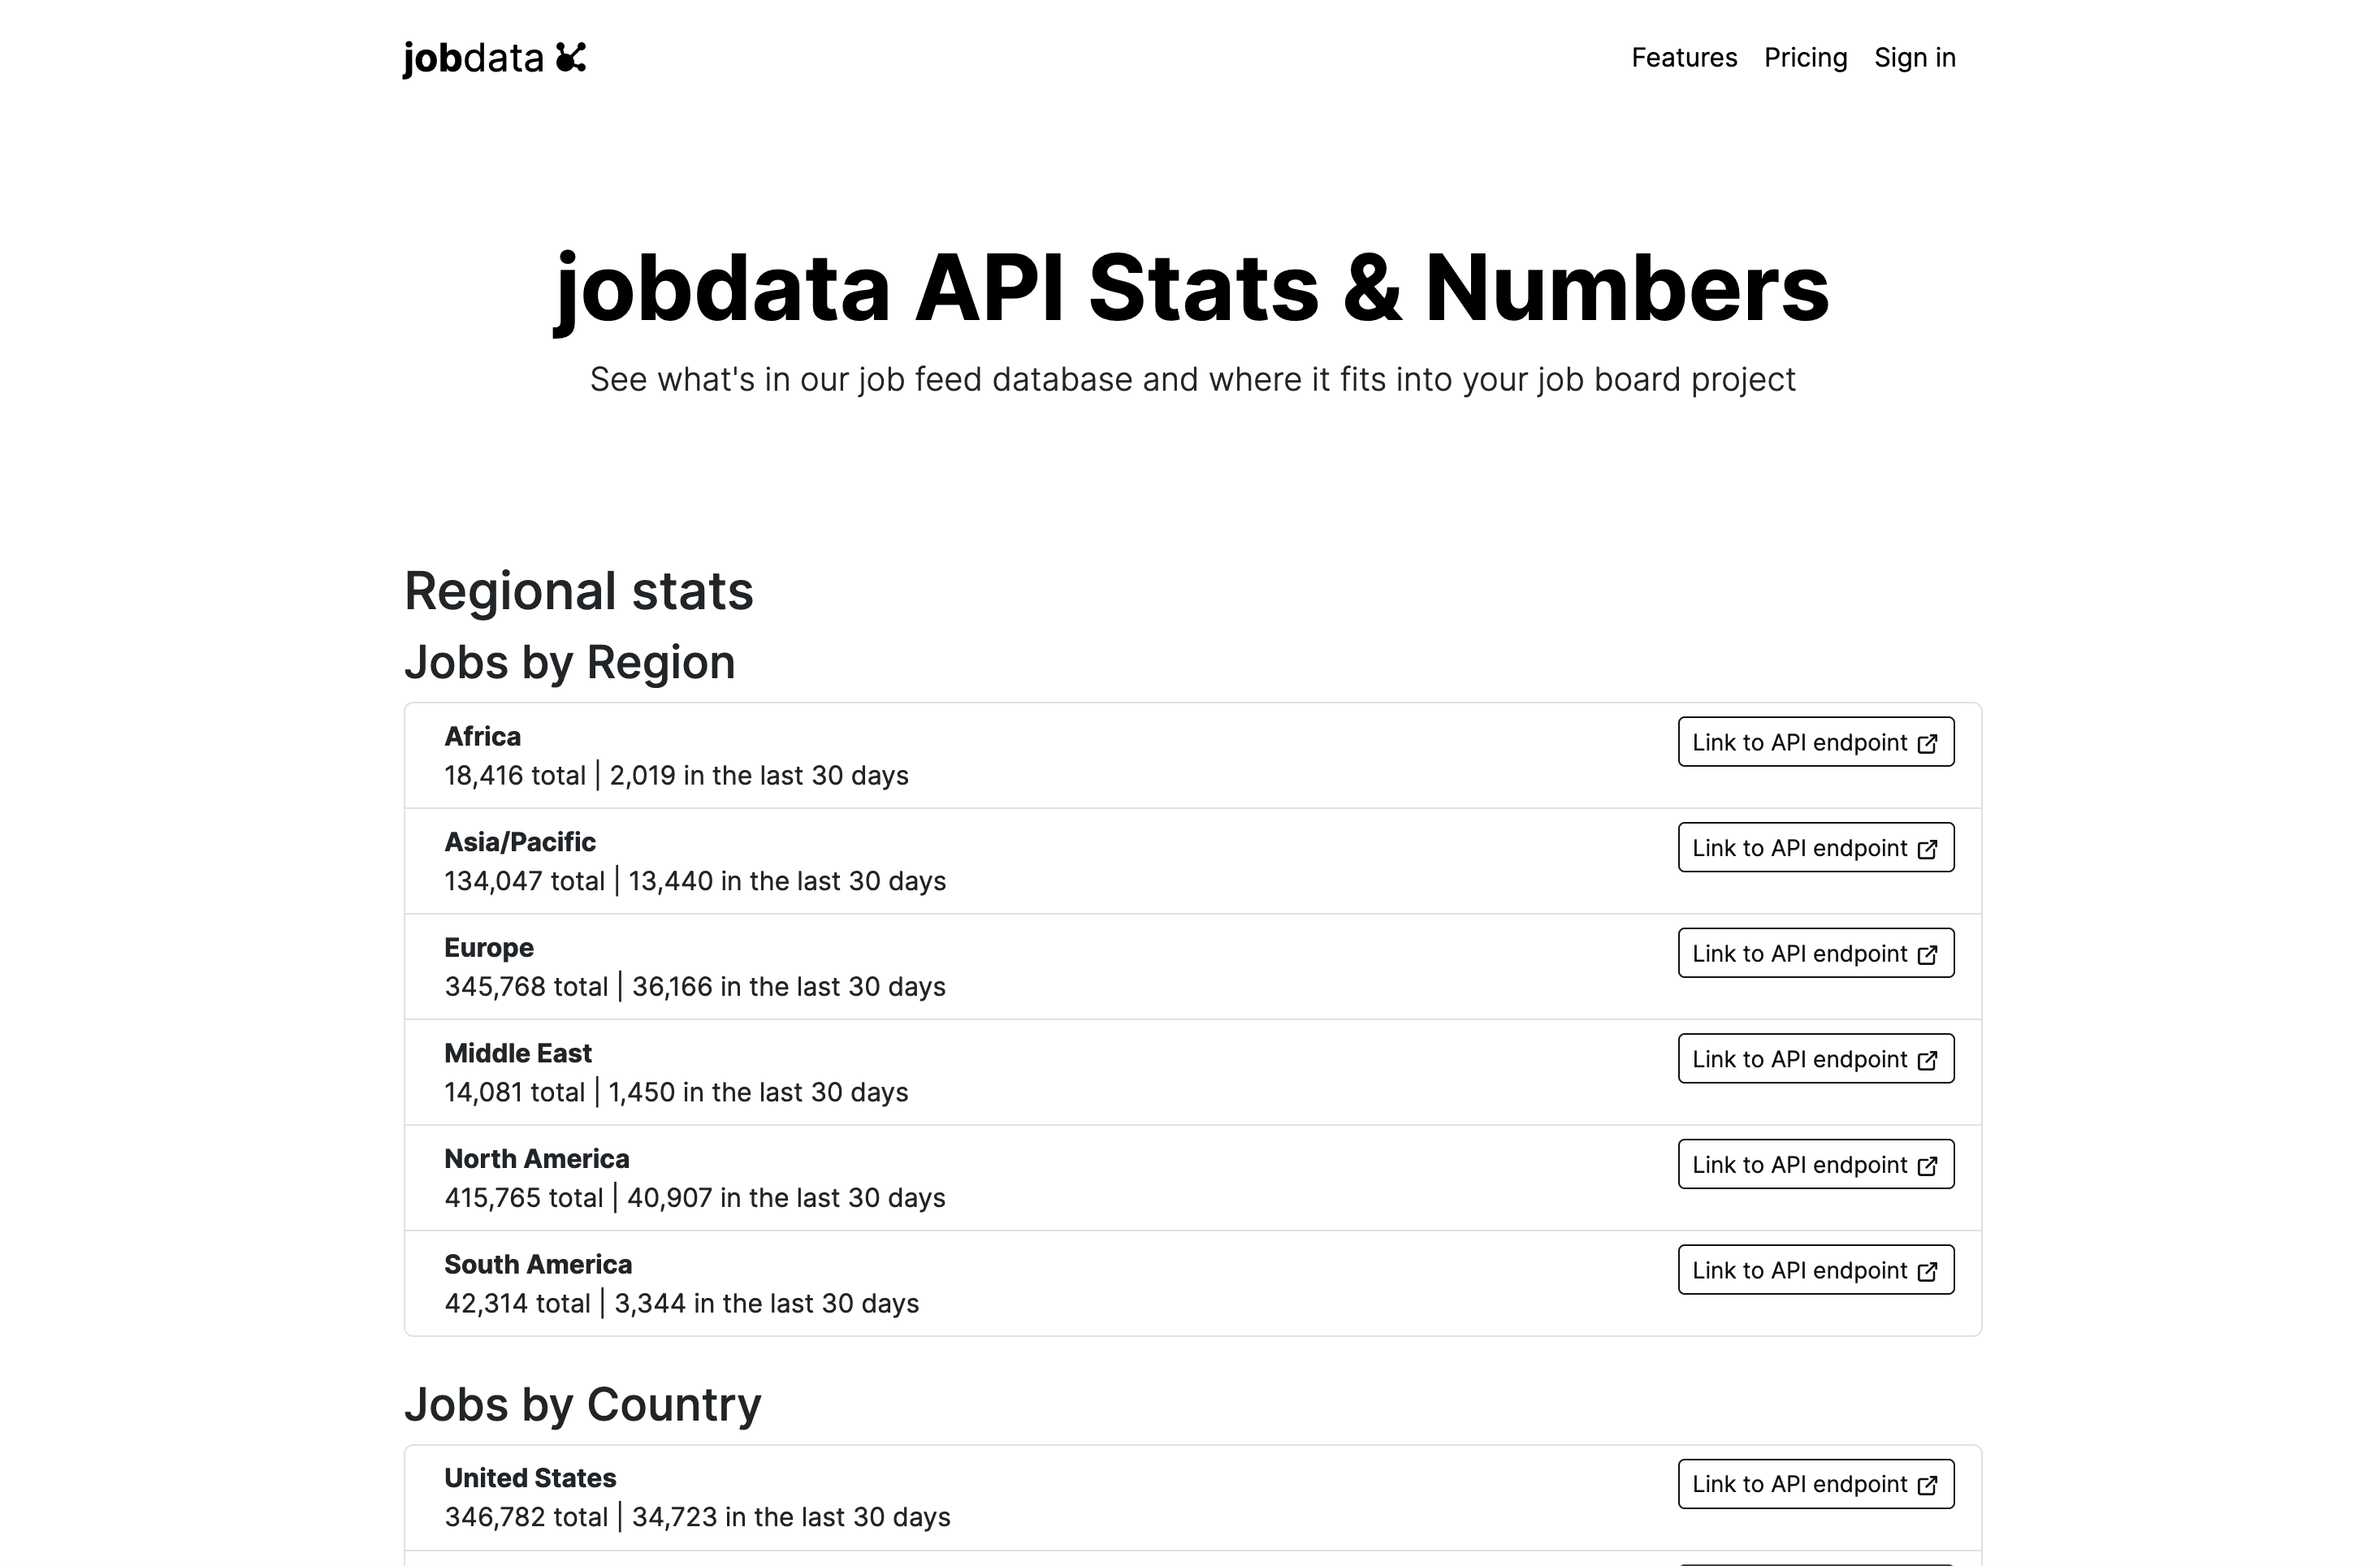The image size is (2380, 1566).
Task: Click the jobdata logo icon
Action: (571, 57)
